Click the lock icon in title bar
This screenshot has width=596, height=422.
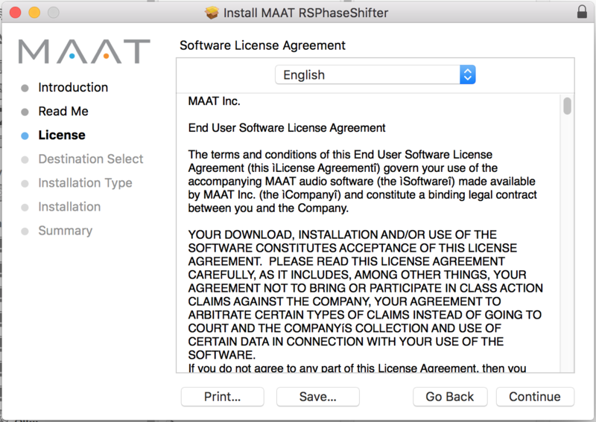click(582, 13)
